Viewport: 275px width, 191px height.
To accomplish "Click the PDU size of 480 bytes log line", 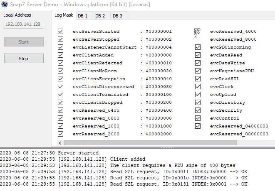I will pos(118,165).
